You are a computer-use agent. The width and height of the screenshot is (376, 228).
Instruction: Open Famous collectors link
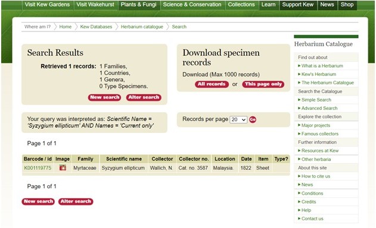[x=320, y=134]
